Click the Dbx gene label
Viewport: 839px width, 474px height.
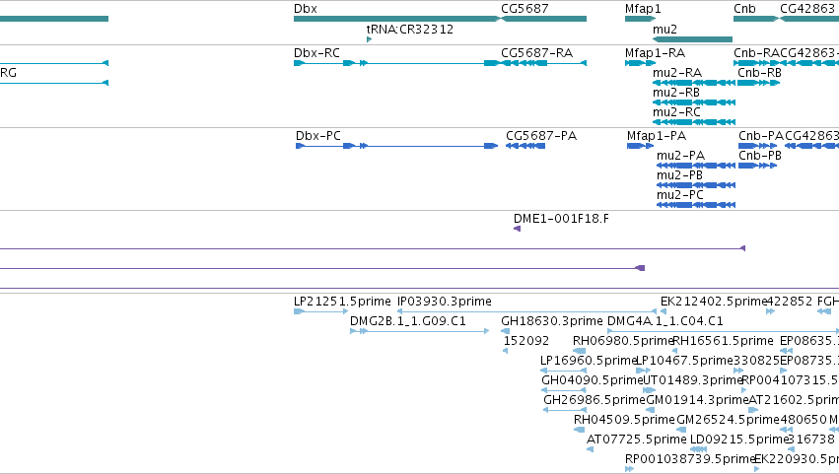(305, 9)
